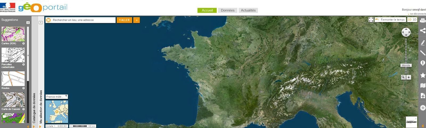Select the ruler measurement tool
This screenshot has width=426, height=128.
[423, 53]
